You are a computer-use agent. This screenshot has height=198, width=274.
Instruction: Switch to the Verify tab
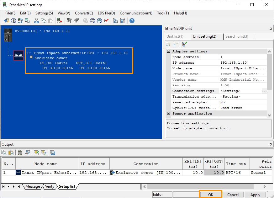tap(50, 186)
